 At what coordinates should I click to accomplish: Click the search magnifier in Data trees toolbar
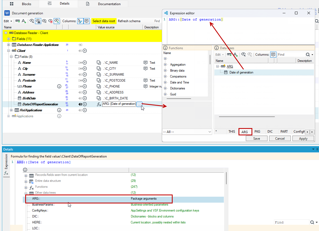tap(308, 54)
